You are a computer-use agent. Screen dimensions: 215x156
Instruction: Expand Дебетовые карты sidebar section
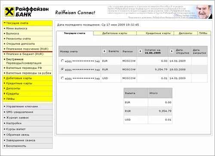[28, 78]
